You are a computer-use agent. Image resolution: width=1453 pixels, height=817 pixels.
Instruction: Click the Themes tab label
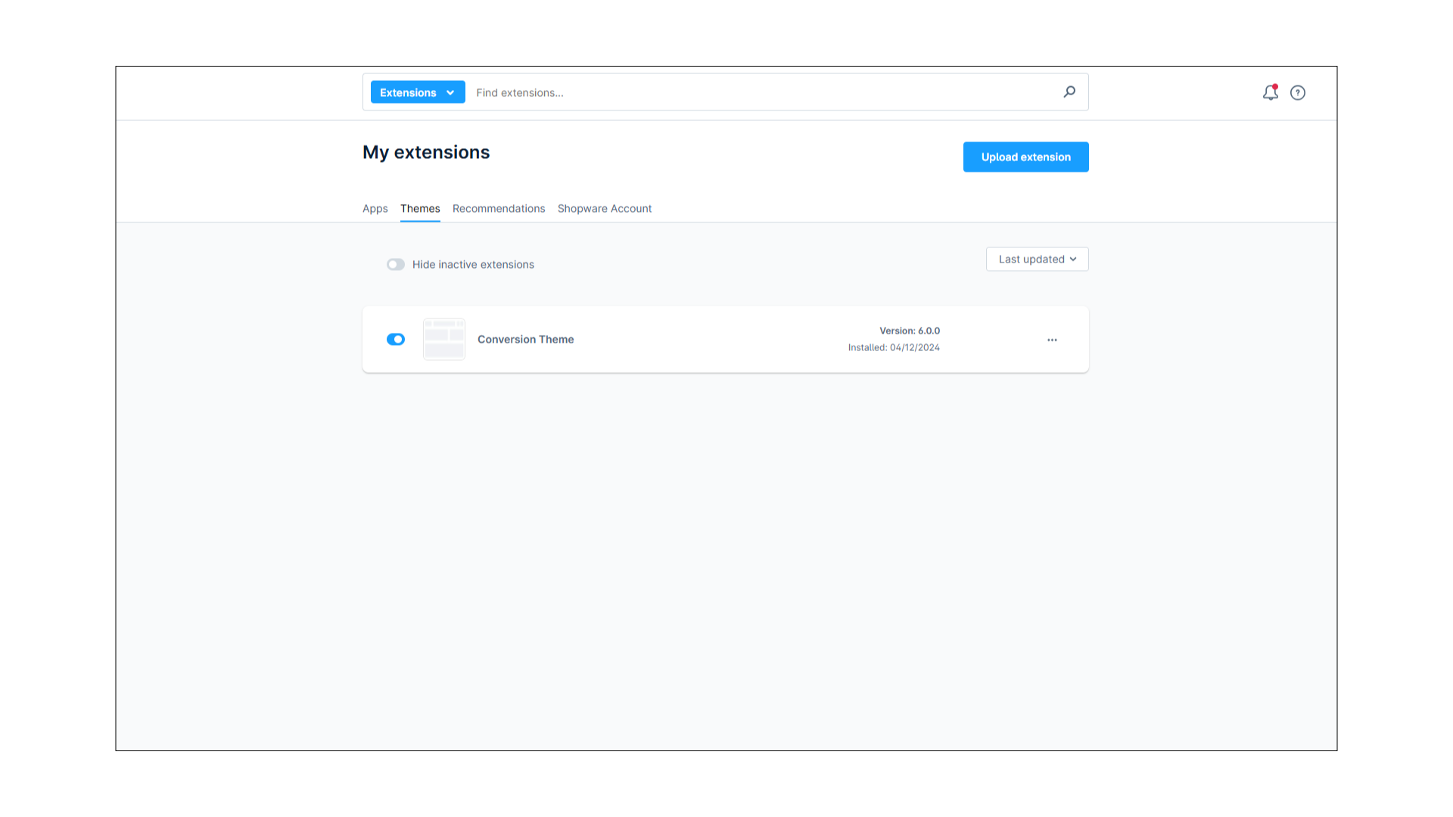[420, 209]
